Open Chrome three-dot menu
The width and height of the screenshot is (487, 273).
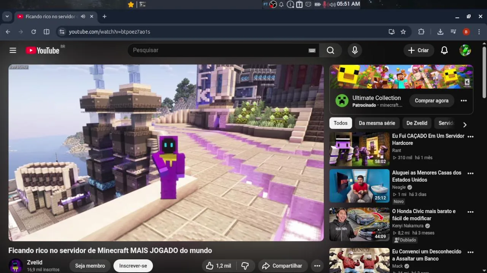(479, 32)
